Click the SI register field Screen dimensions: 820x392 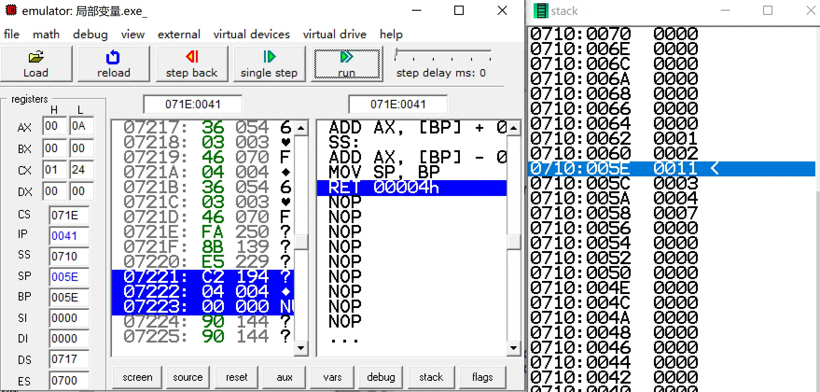click(x=69, y=318)
